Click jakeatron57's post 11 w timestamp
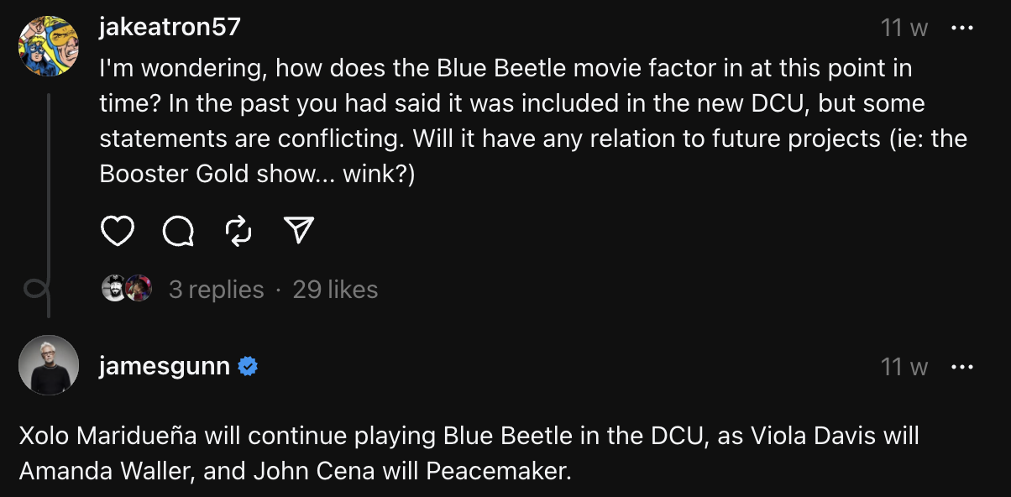Image resolution: width=1011 pixels, height=497 pixels. point(904,28)
